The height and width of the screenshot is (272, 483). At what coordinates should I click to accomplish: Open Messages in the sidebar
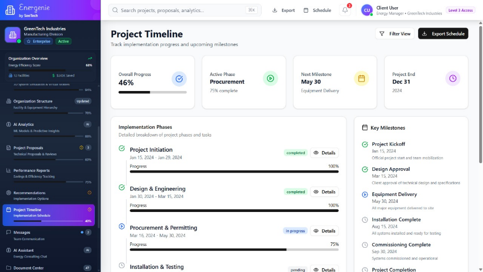click(x=49, y=235)
